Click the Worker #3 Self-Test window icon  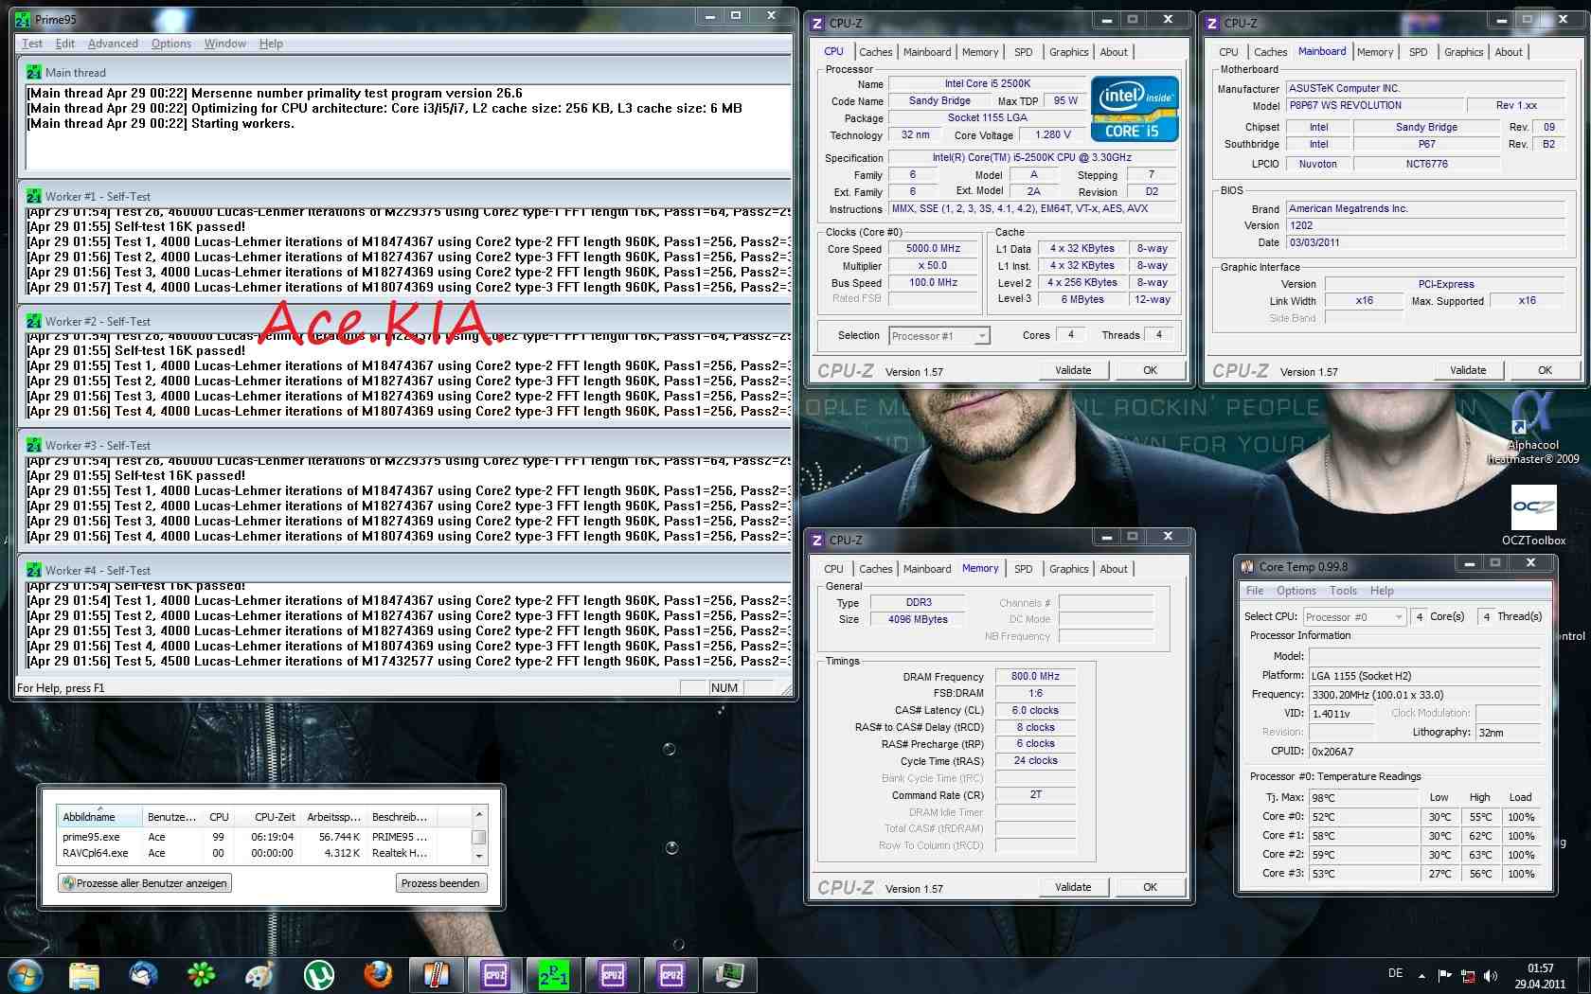[x=34, y=445]
